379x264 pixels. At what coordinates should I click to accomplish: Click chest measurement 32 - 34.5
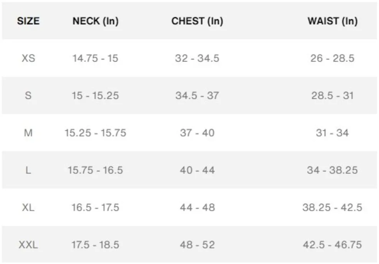(x=197, y=58)
